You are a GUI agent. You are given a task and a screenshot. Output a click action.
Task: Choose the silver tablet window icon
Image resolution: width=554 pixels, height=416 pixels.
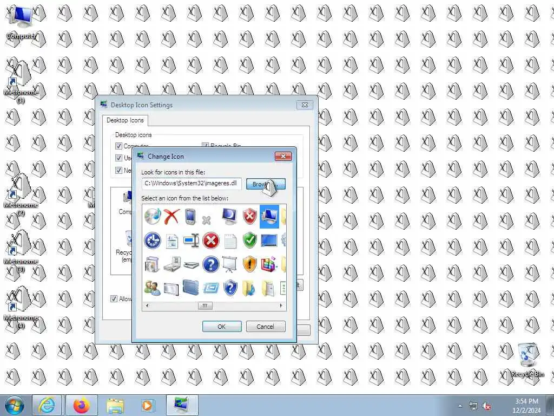[x=172, y=289]
